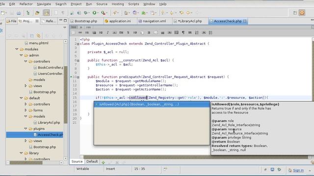
Task: Collapse the plugins folder node
Action: point(26,129)
